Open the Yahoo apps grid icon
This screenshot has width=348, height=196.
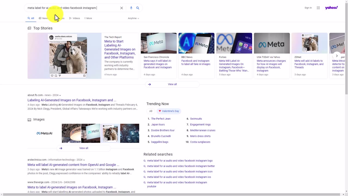318,8
